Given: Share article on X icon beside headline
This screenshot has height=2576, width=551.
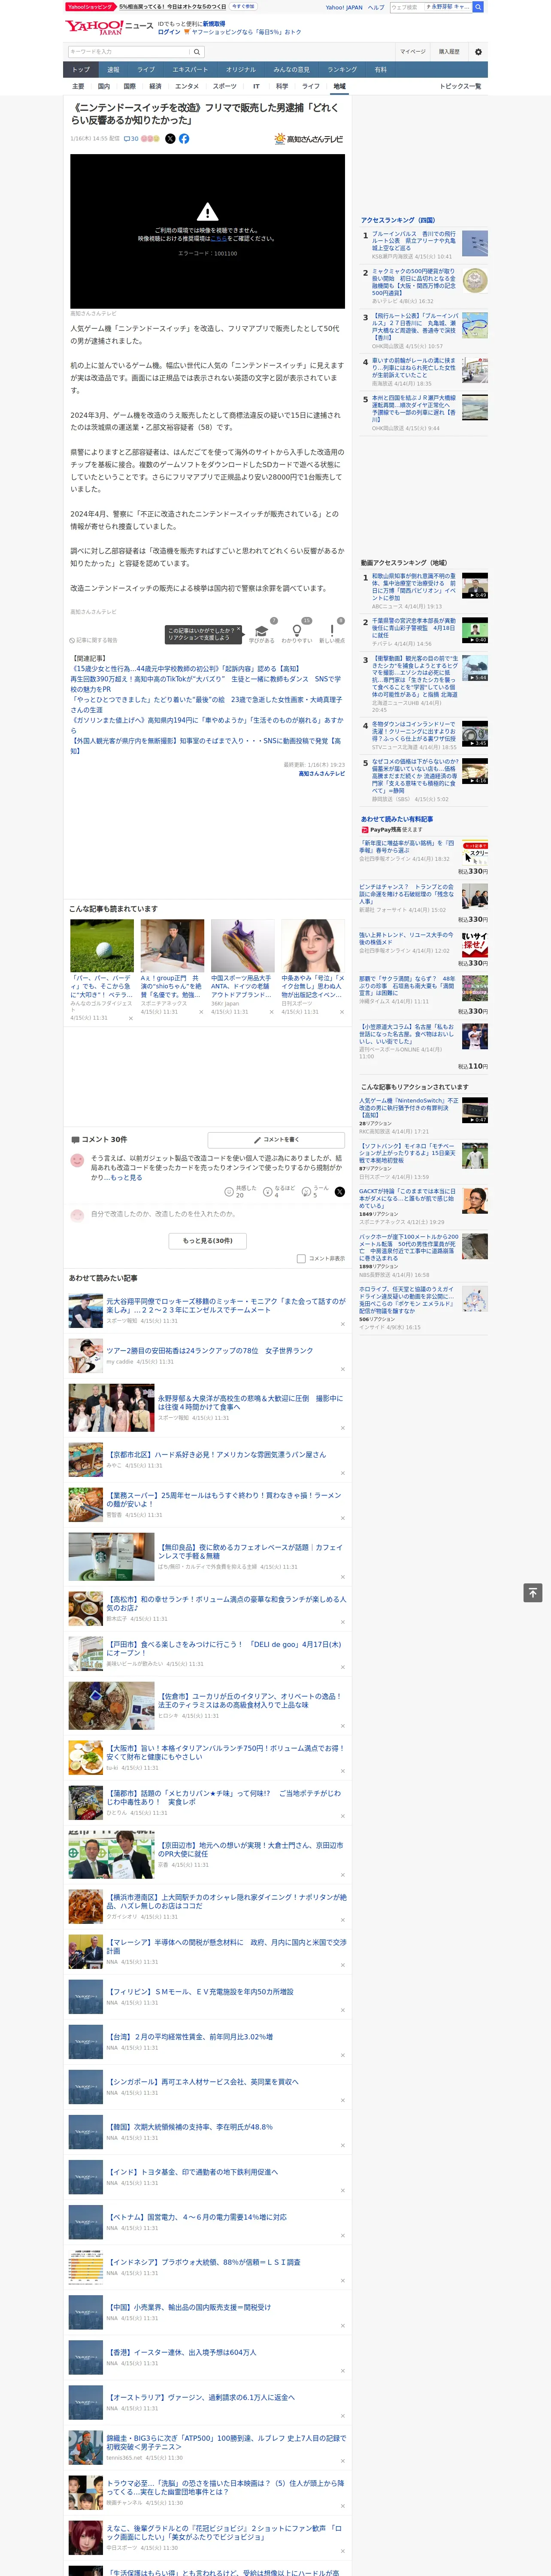Looking at the screenshot, I should tap(170, 139).
